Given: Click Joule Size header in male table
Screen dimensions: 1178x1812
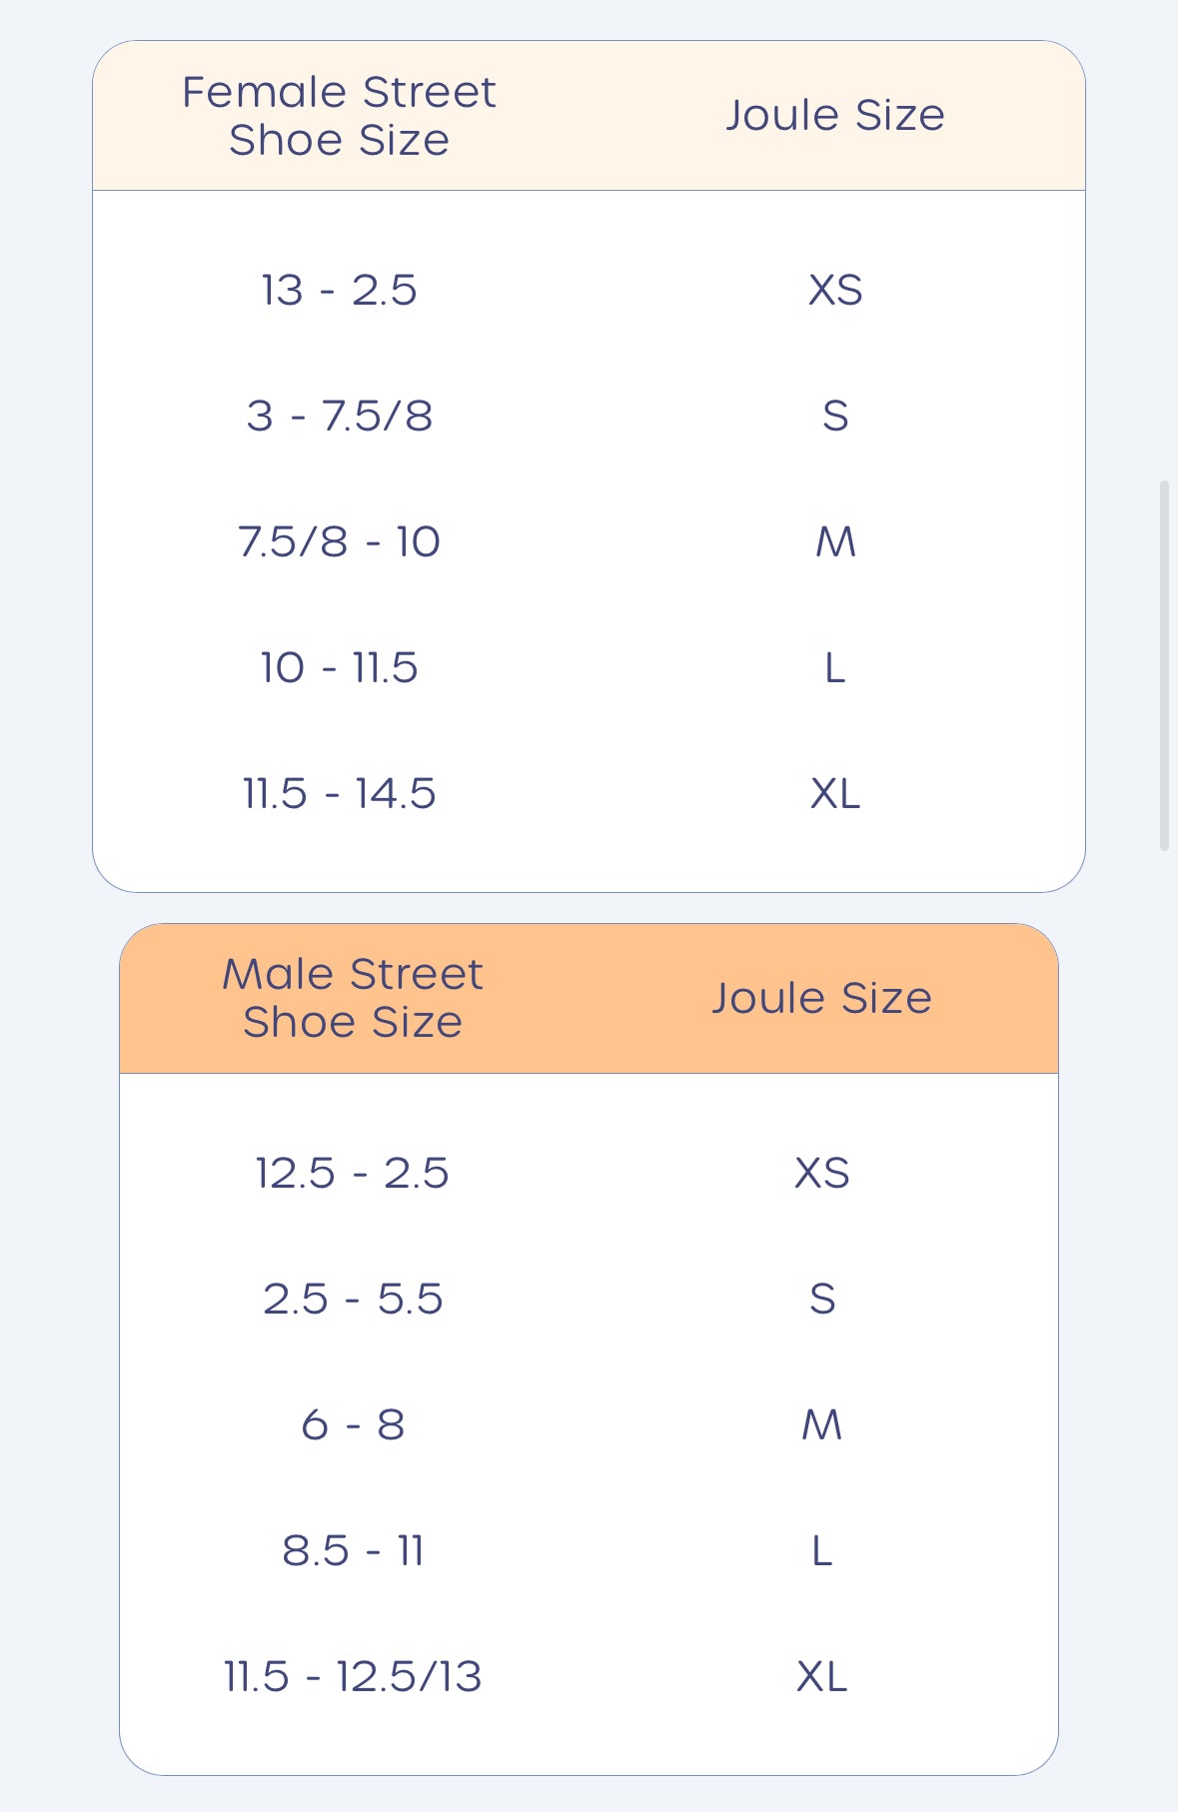Looking at the screenshot, I should [x=821, y=998].
